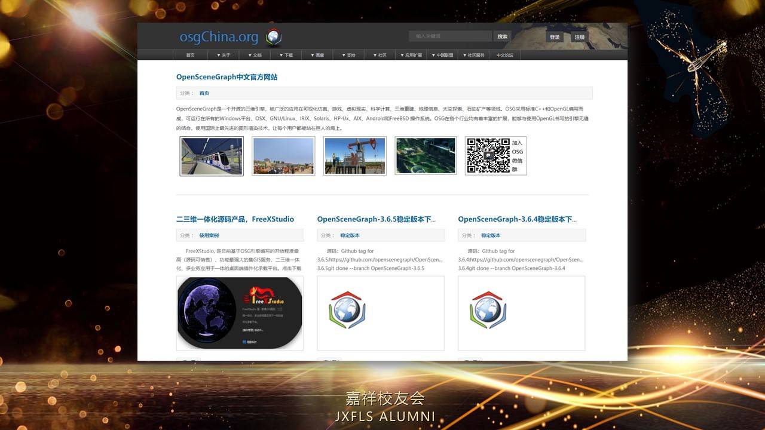Focus the keyword search input field
765x430 pixels.
(x=451, y=36)
